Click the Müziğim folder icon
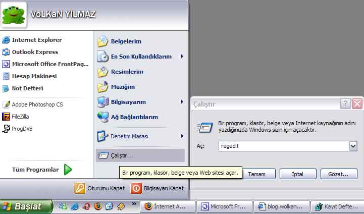Viewport: 364px width, 214px height. coord(102,87)
